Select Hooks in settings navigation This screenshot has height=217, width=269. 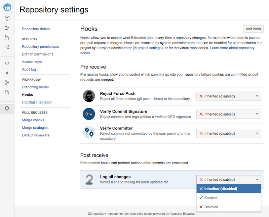click(x=28, y=95)
